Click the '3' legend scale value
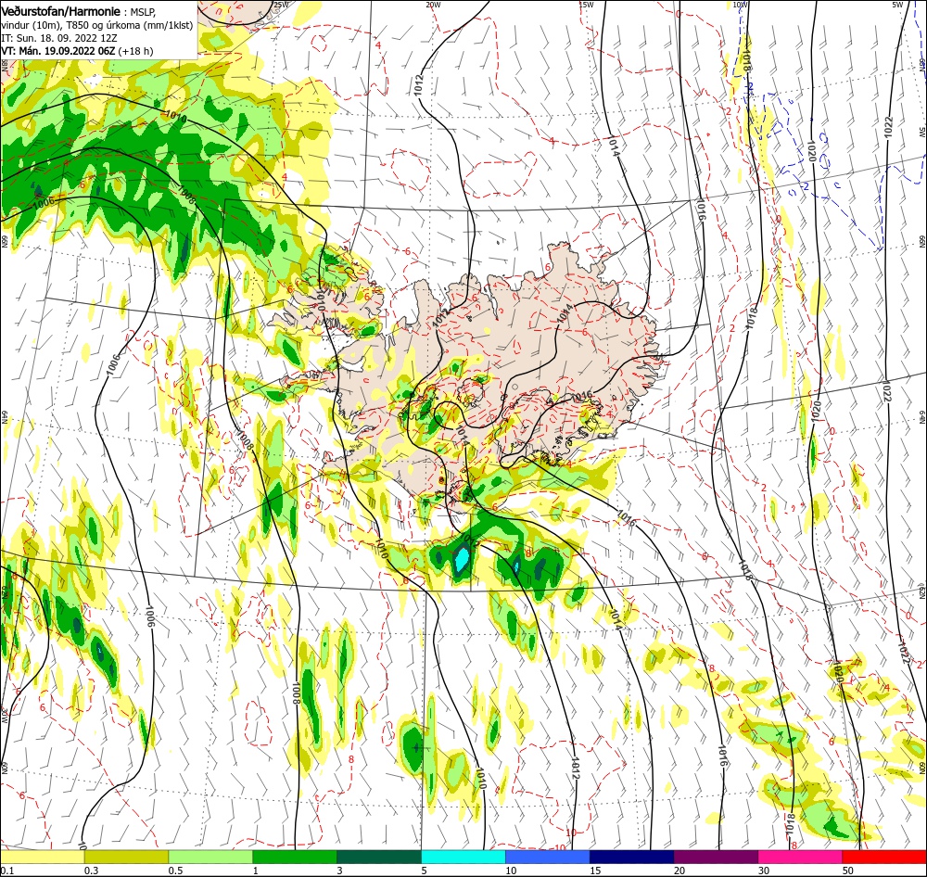Screen dimensions: 927x877 click(340, 871)
